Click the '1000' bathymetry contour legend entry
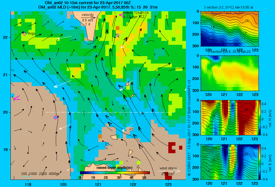The height and width of the screenshot is (187, 275). pos(33,174)
